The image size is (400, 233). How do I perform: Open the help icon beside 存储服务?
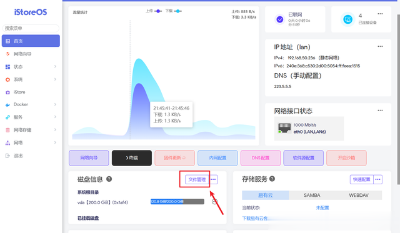272,179
